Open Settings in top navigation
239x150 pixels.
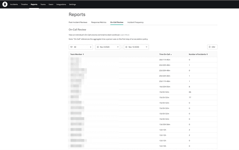pos(72,4)
